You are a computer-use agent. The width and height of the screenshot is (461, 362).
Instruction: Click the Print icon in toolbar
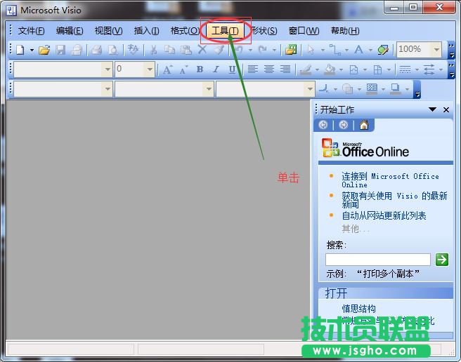(x=97, y=50)
